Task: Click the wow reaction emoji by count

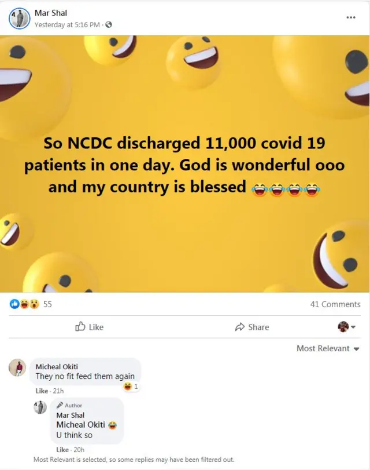Action: click(x=34, y=304)
